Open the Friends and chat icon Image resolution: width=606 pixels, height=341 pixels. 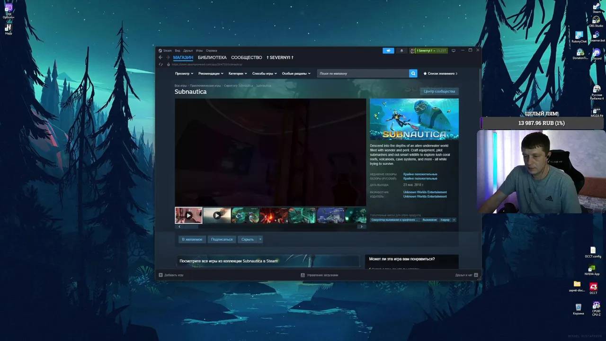(x=476, y=275)
